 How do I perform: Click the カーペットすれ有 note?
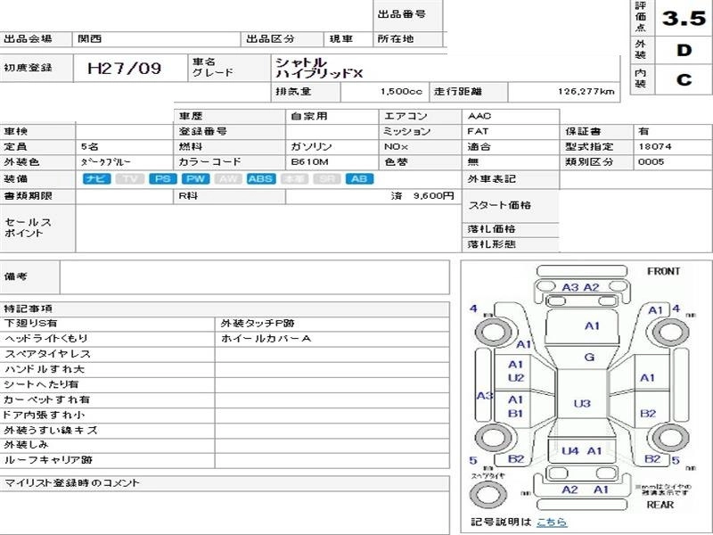coord(47,399)
